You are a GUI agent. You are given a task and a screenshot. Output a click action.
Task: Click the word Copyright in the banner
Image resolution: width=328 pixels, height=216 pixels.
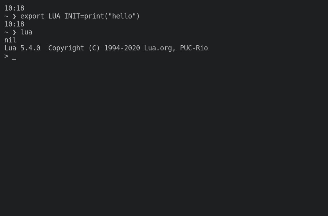(66, 48)
